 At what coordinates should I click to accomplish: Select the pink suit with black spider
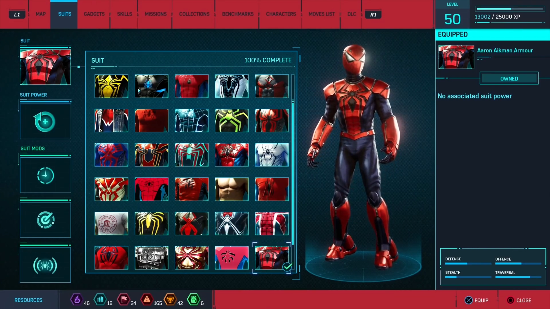(232, 258)
